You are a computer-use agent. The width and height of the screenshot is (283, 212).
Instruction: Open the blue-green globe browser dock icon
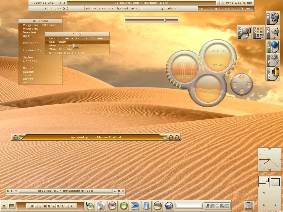pyautogui.click(x=169, y=206)
